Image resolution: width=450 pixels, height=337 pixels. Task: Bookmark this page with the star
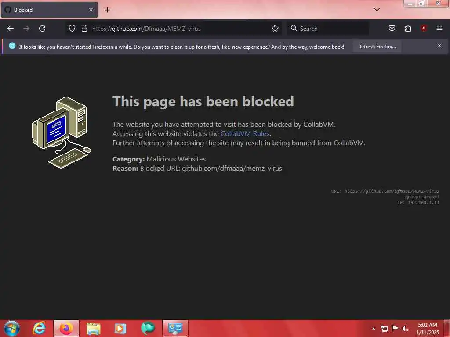(x=275, y=29)
